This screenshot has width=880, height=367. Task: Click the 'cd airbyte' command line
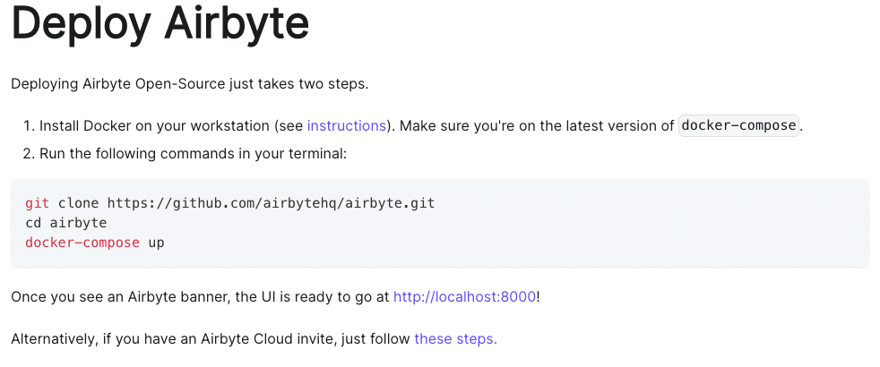point(66,223)
